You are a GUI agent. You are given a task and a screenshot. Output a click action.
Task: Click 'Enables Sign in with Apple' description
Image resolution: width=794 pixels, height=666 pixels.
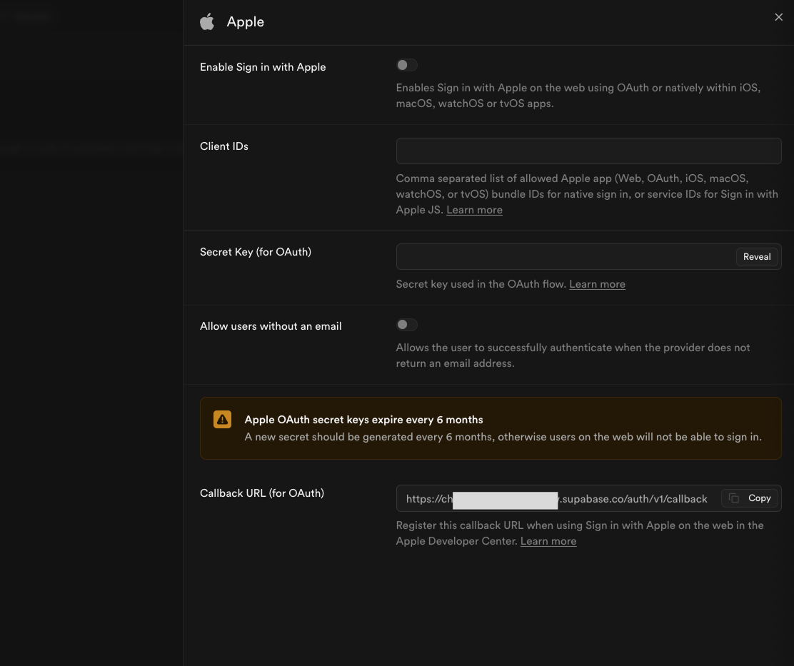[x=578, y=96]
